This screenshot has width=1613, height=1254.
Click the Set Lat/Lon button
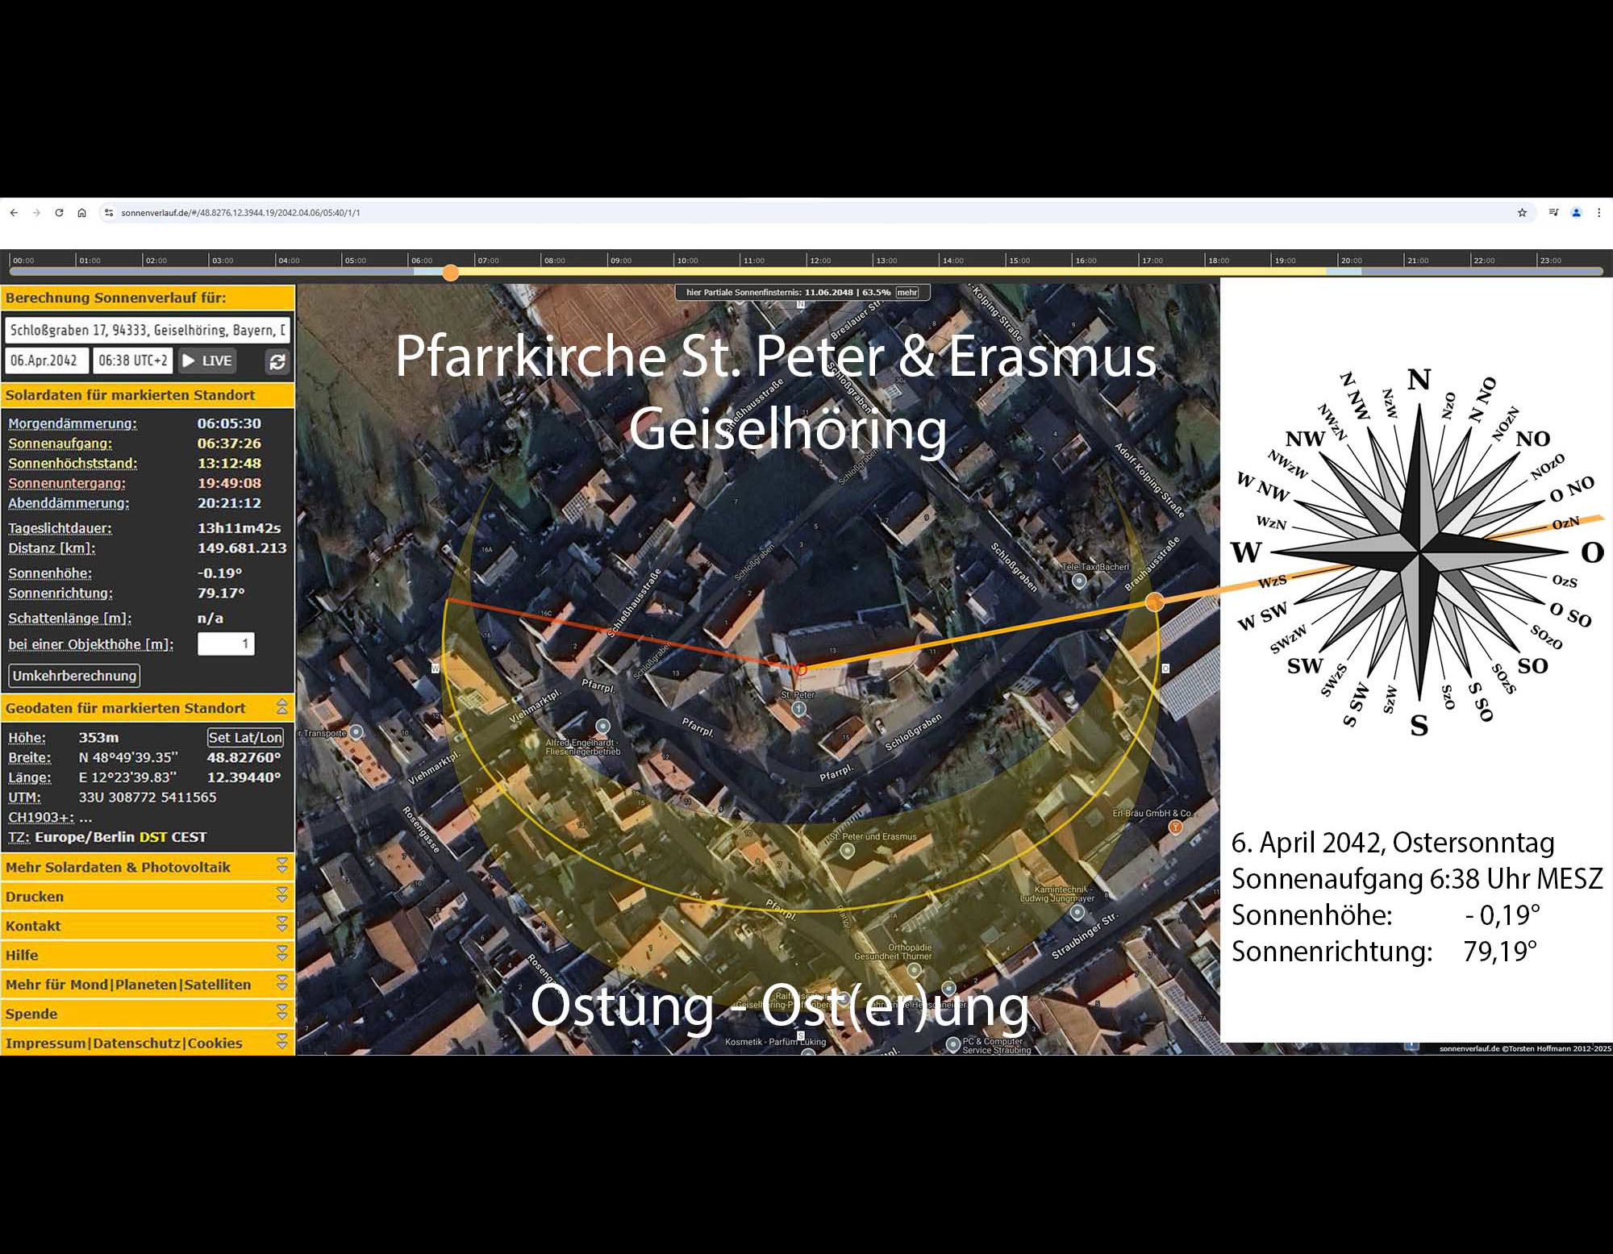coord(245,738)
